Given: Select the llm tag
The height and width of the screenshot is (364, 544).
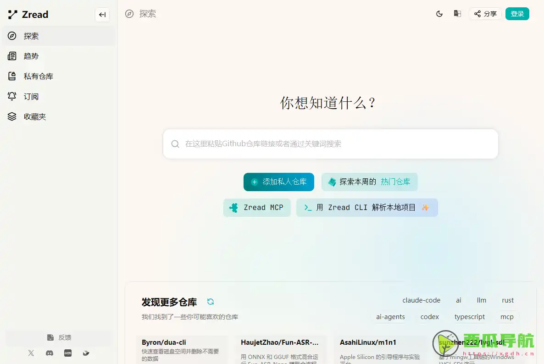Looking at the screenshot, I should pos(482,300).
